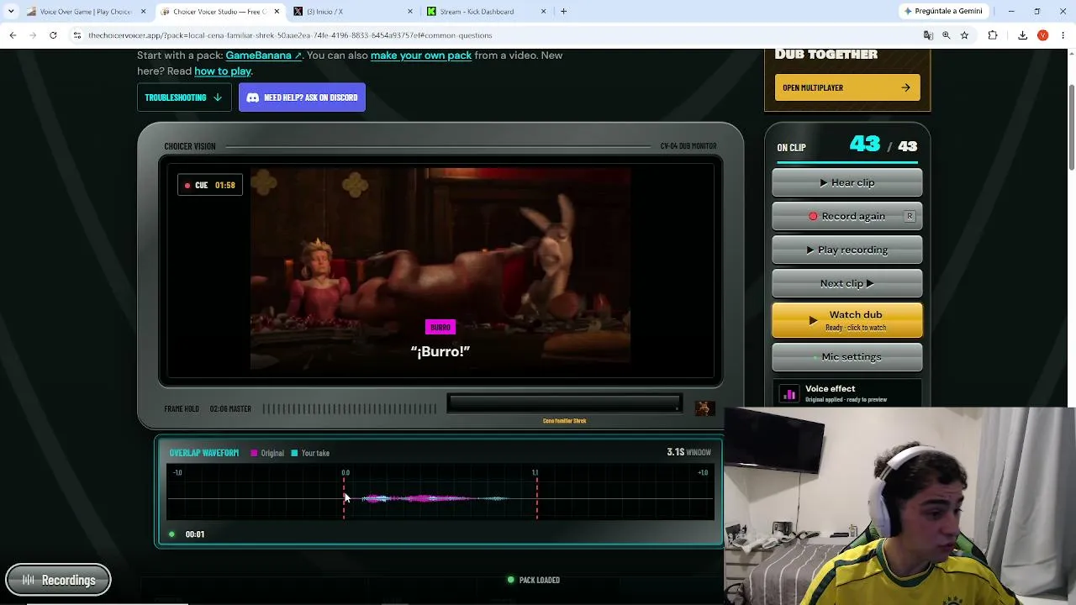Go back to the previous page
The height and width of the screenshot is (605, 1076).
(x=13, y=35)
